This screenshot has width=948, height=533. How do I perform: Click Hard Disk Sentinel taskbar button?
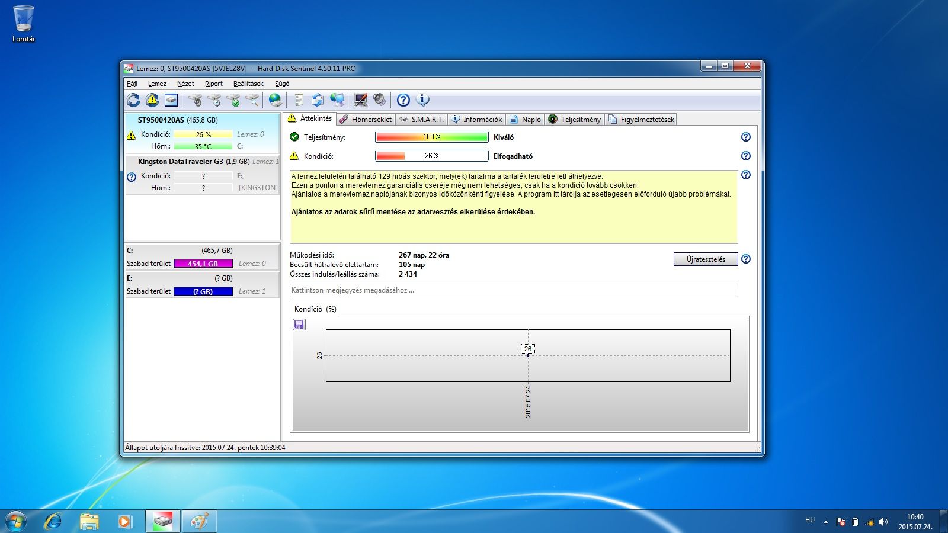pyautogui.click(x=163, y=521)
